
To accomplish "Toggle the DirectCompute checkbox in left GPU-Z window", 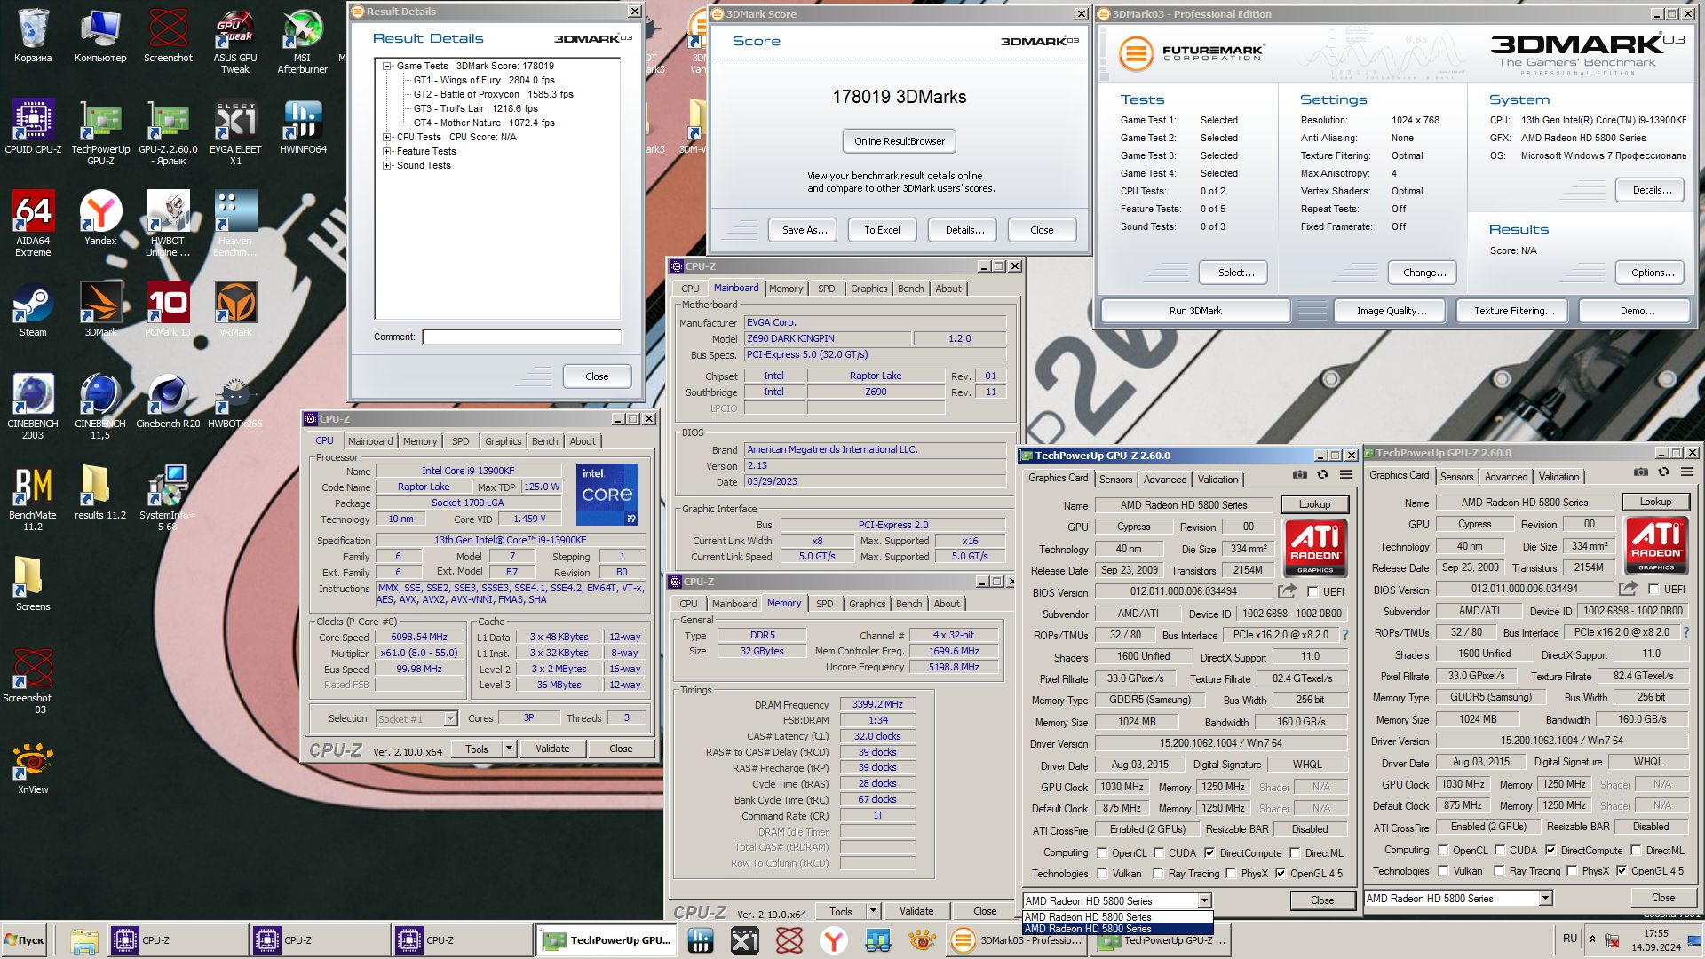I will 1209,853.
